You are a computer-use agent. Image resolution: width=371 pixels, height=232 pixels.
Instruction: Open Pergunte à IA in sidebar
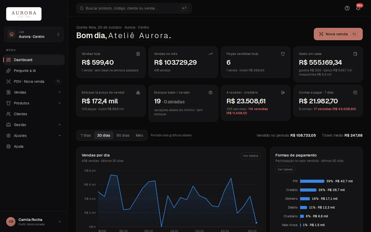click(x=34, y=71)
